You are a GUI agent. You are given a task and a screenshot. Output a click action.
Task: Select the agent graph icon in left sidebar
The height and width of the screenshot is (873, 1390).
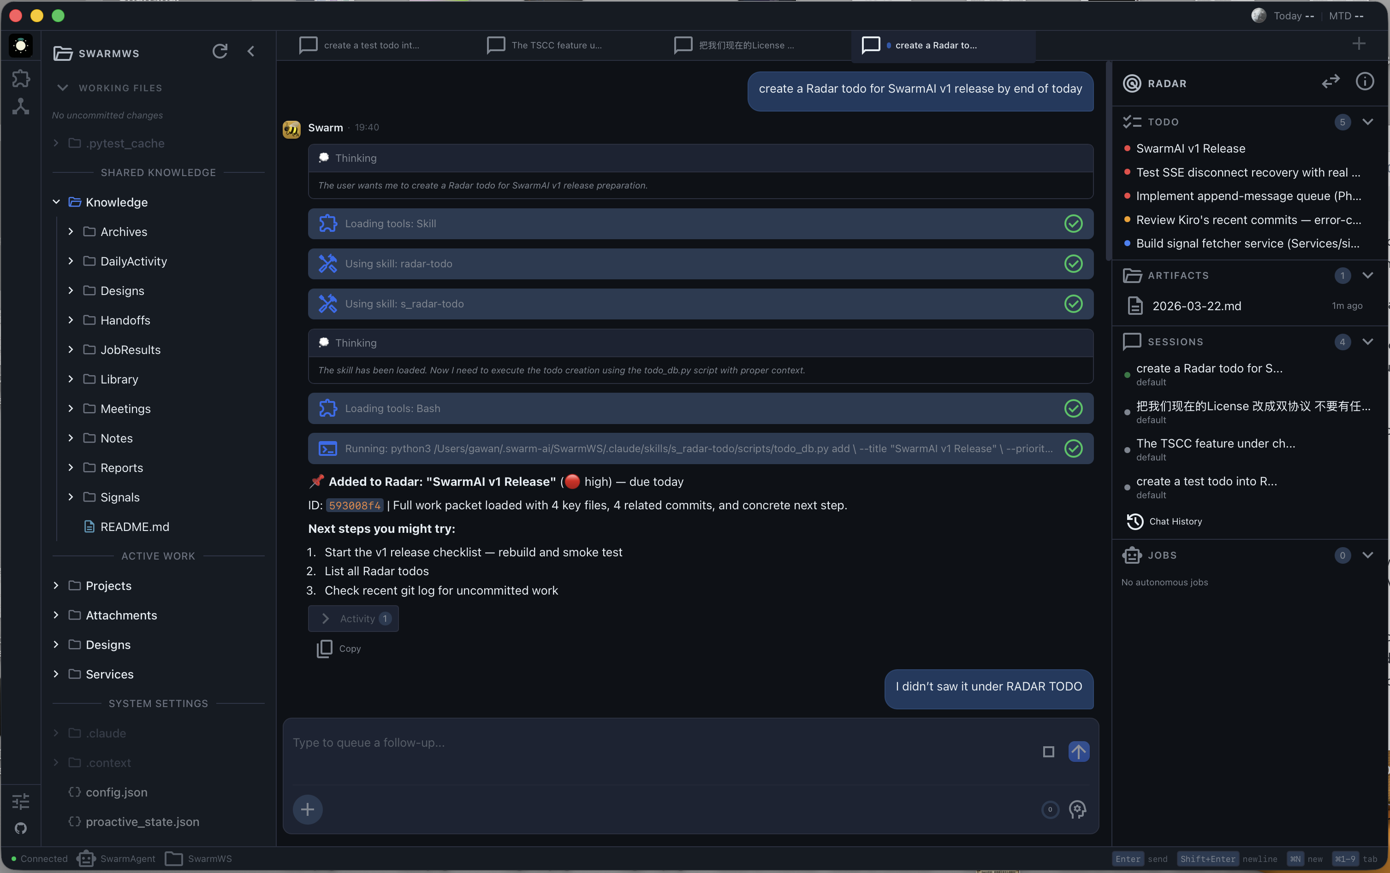coord(20,106)
